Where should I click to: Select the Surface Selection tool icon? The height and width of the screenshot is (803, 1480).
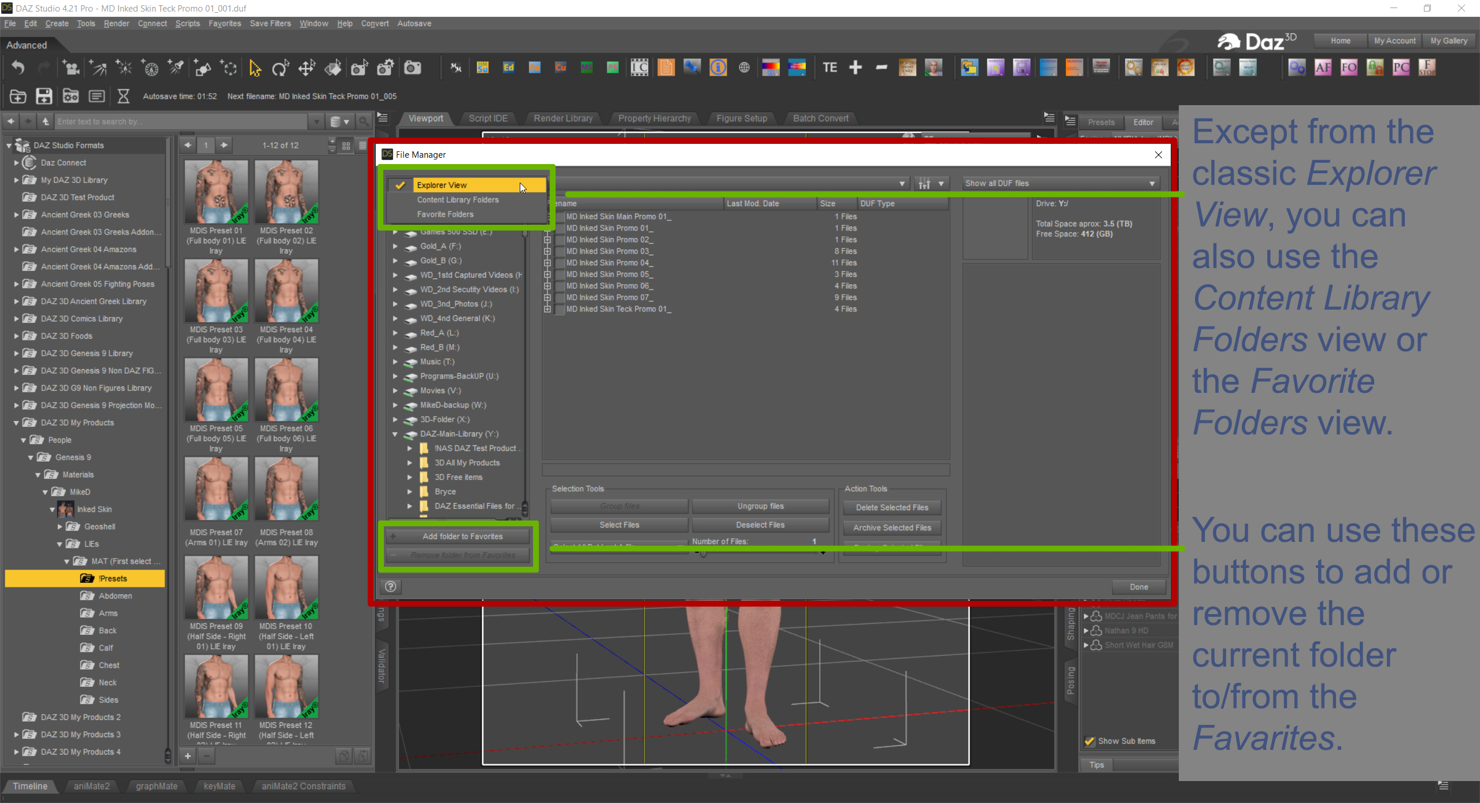pyautogui.click(x=333, y=68)
